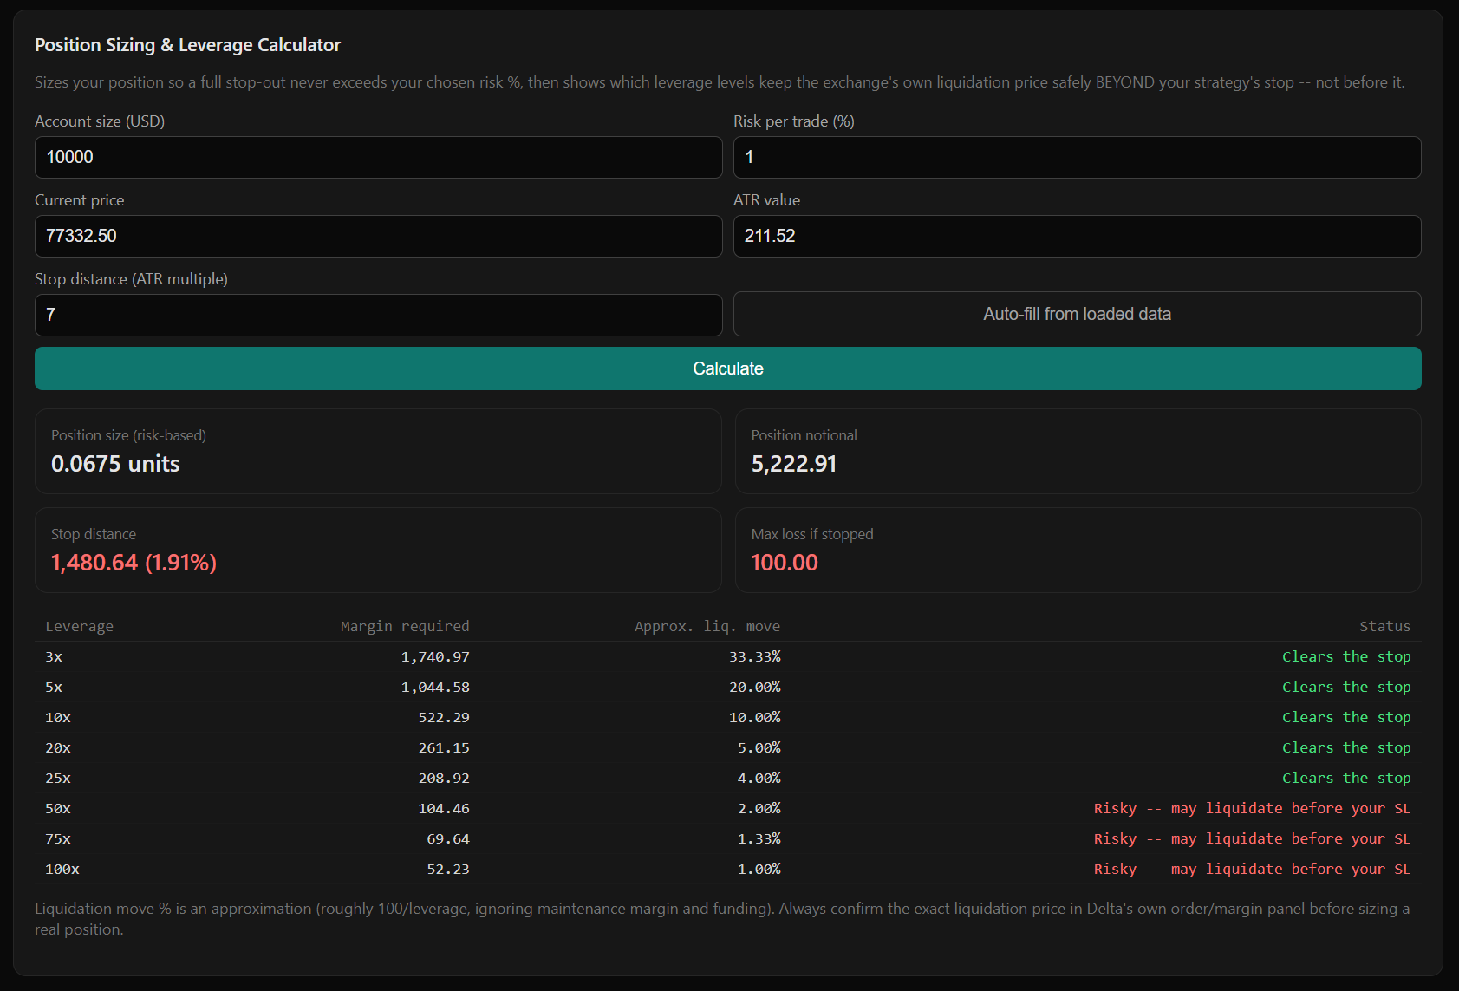Click liquidation move 2.00%
The height and width of the screenshot is (991, 1459).
759,808
